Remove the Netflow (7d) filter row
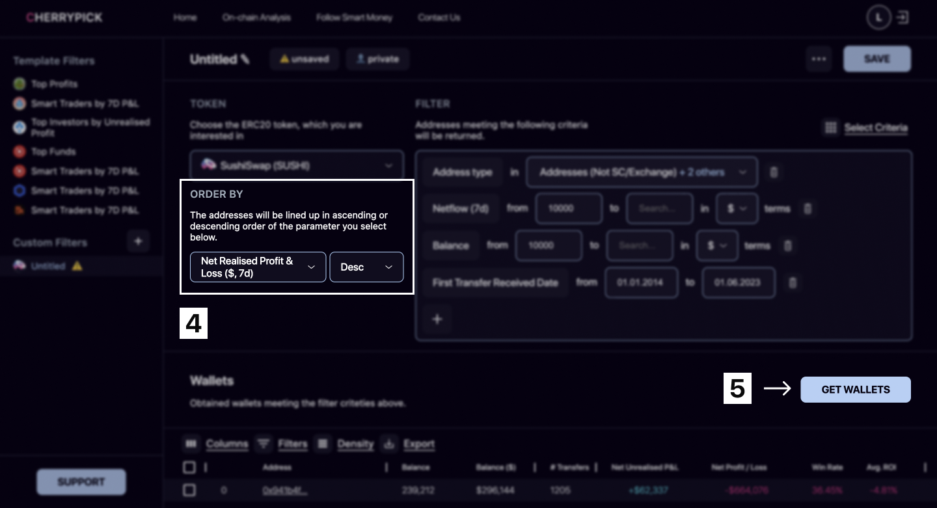Viewport: 937px width, 508px height. [807, 209]
